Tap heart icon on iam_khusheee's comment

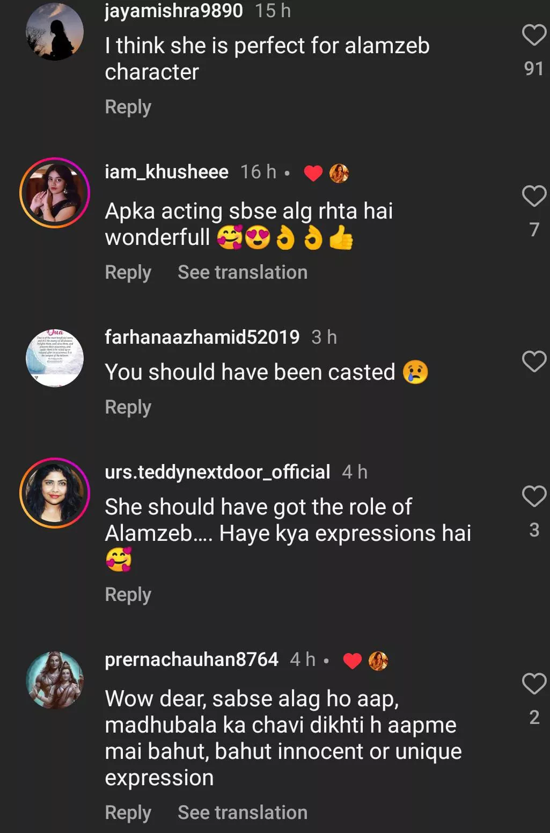(x=534, y=196)
